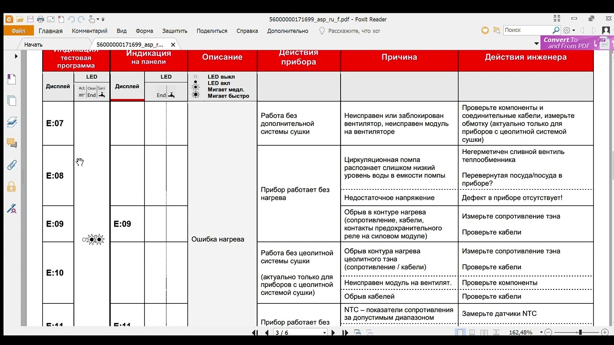Switch to single page view mode

coord(460,332)
